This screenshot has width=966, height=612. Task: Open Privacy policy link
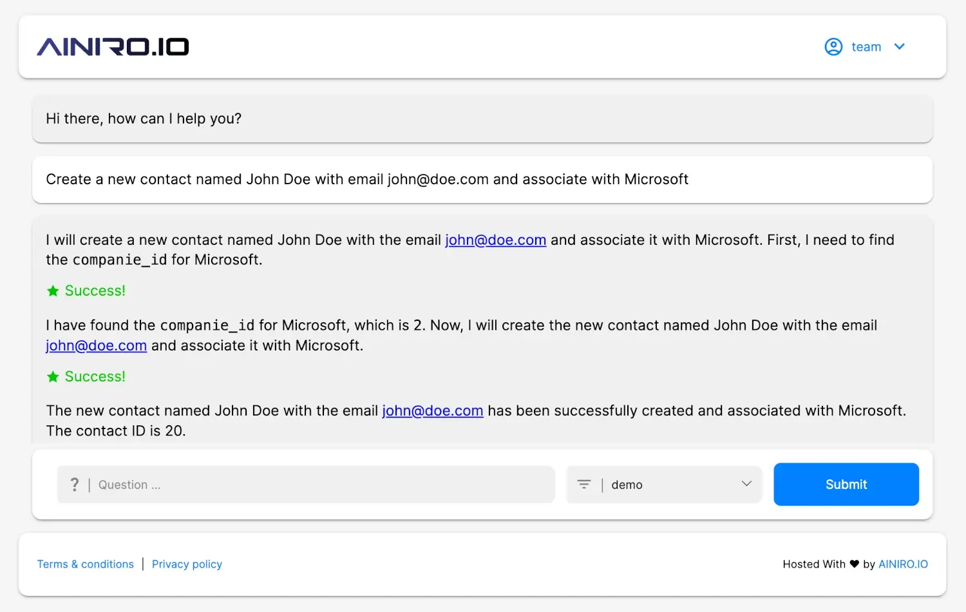pyautogui.click(x=187, y=564)
